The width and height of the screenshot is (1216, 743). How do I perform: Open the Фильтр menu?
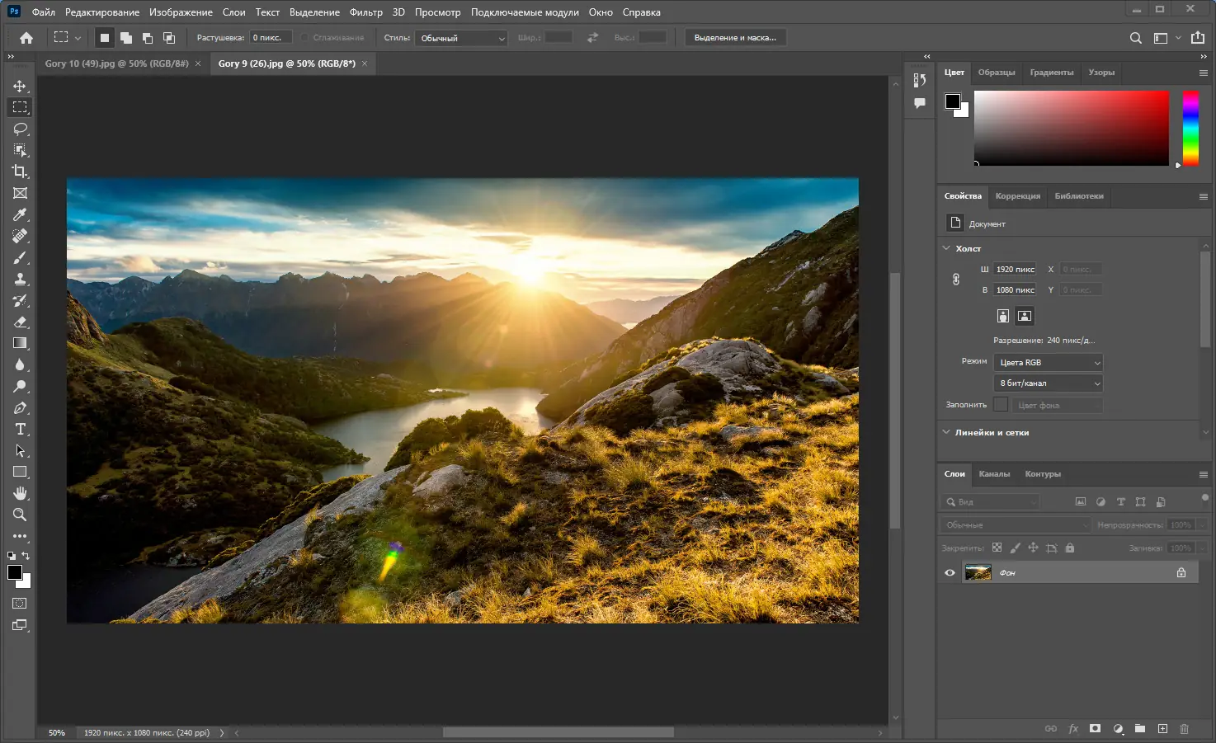pyautogui.click(x=366, y=12)
